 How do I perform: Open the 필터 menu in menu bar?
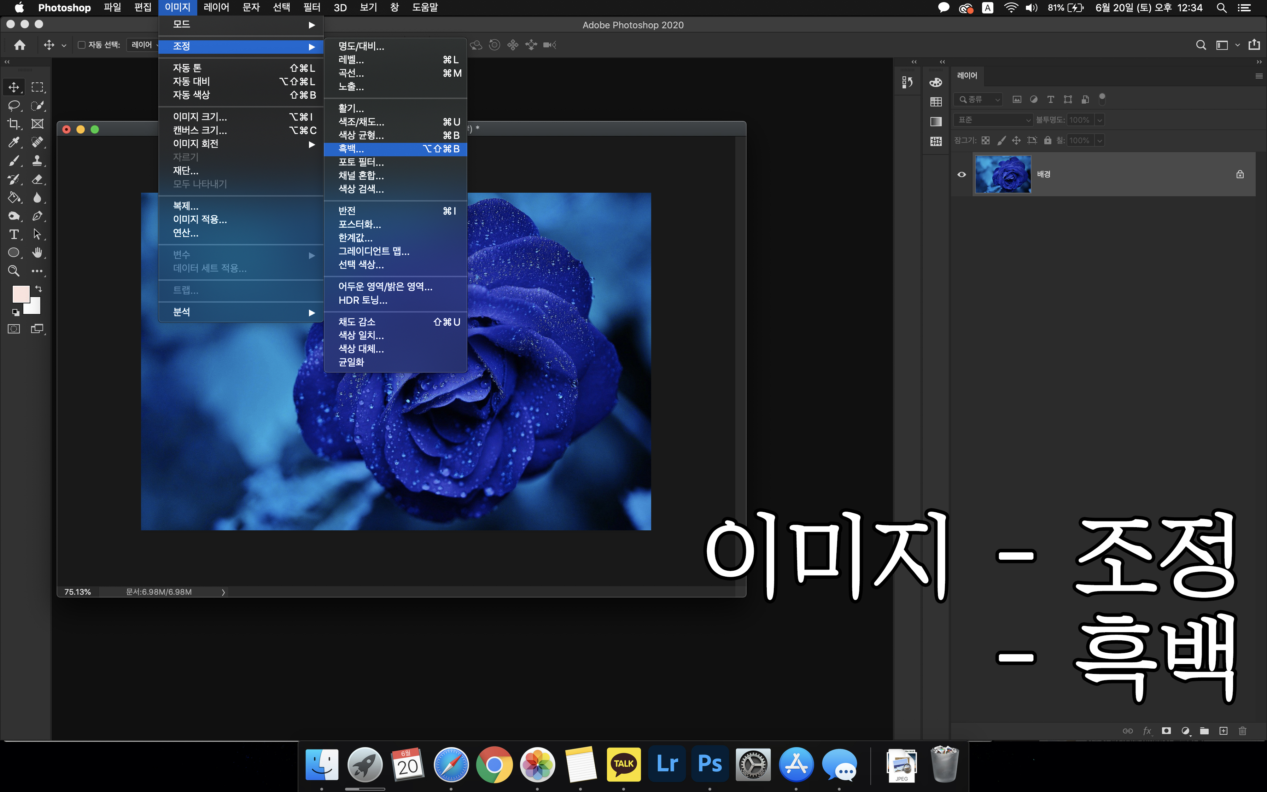311,7
